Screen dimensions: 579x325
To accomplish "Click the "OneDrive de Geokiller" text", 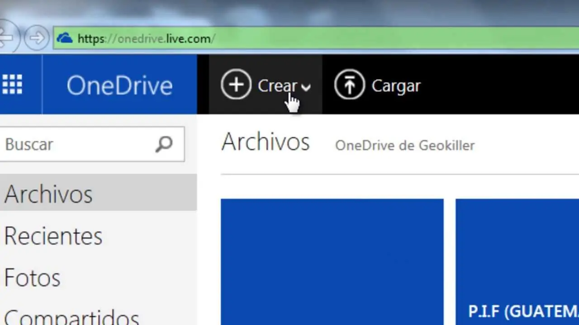I will pyautogui.click(x=405, y=145).
